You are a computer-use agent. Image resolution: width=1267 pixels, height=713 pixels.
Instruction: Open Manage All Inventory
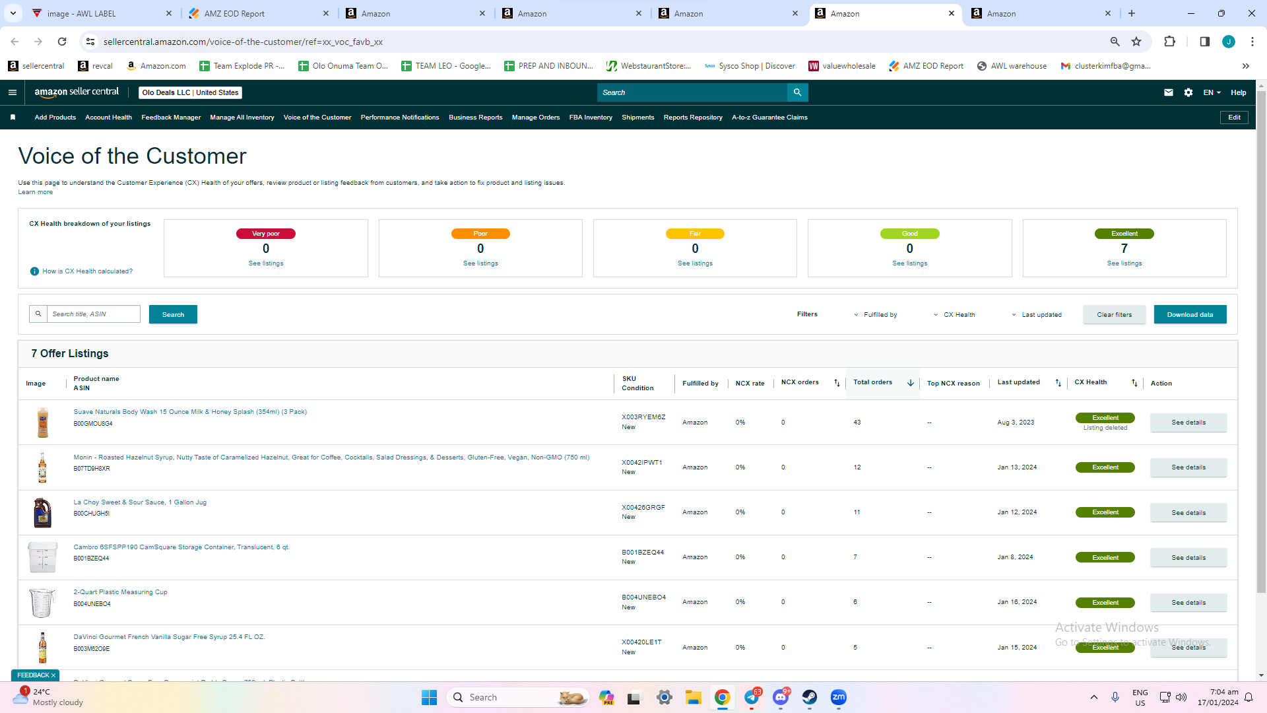click(x=242, y=118)
